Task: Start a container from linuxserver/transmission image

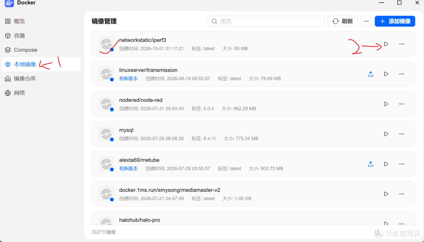Action: tap(386, 74)
